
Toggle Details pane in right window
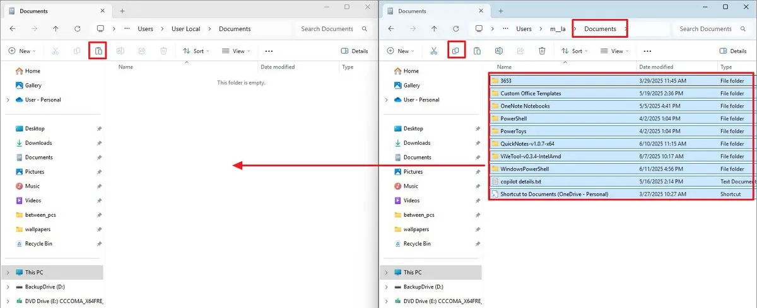(733, 51)
